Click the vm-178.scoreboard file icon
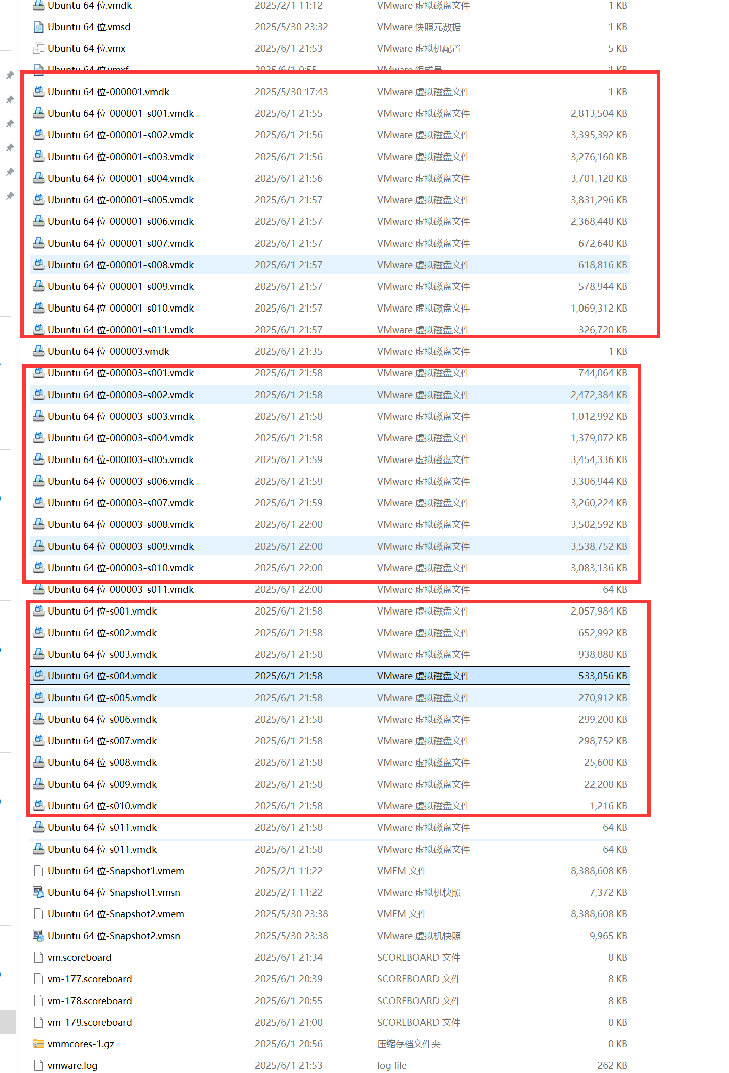This screenshot has height=1073, width=729. coord(38,1001)
